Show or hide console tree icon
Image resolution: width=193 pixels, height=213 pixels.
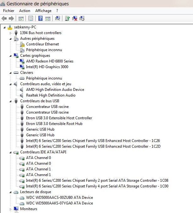tap(21, 18)
